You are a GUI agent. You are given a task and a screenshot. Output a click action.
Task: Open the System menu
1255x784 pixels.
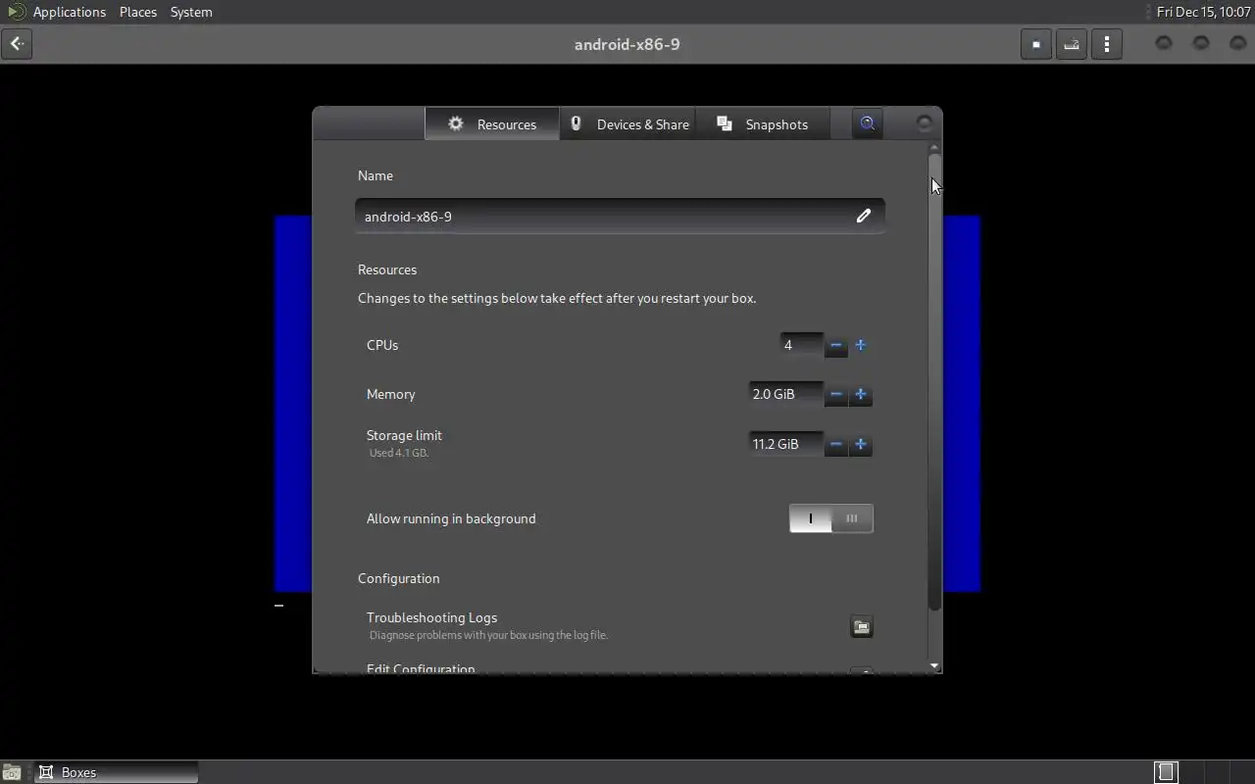[x=191, y=12]
